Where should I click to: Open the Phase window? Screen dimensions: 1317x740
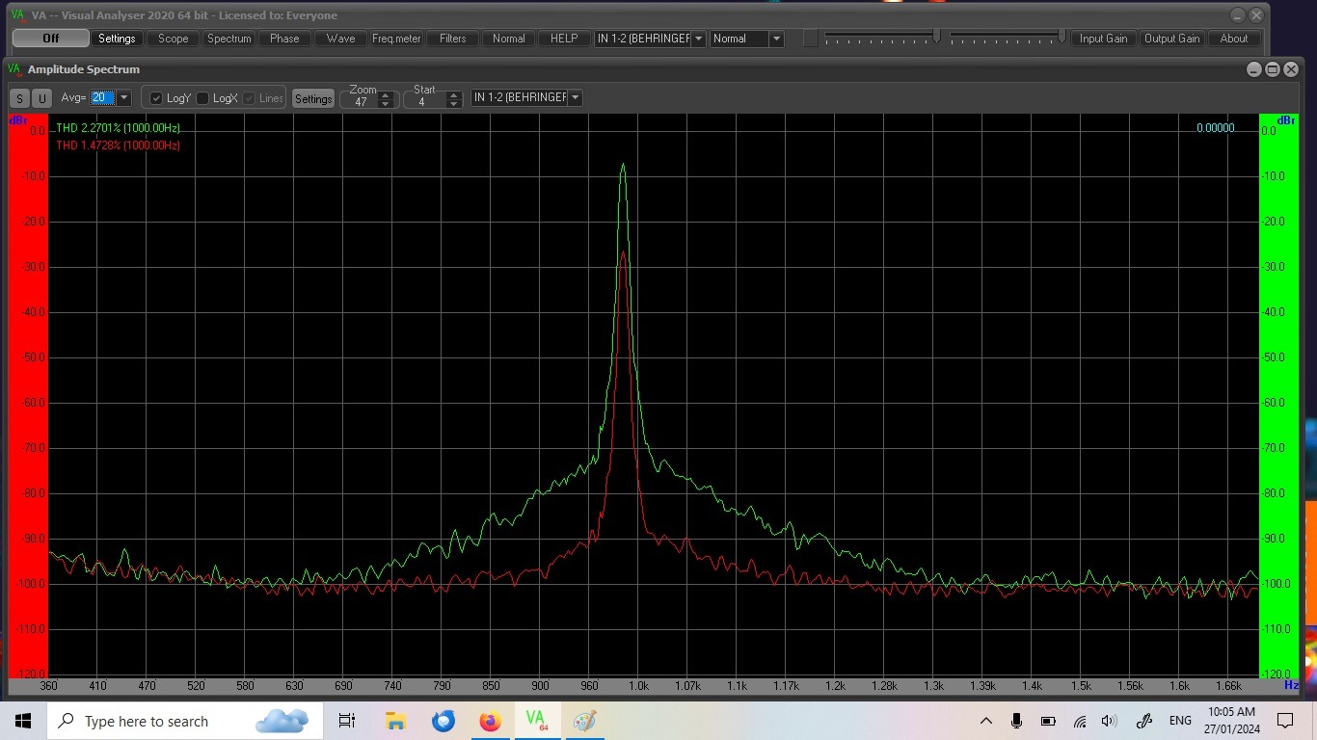(284, 39)
